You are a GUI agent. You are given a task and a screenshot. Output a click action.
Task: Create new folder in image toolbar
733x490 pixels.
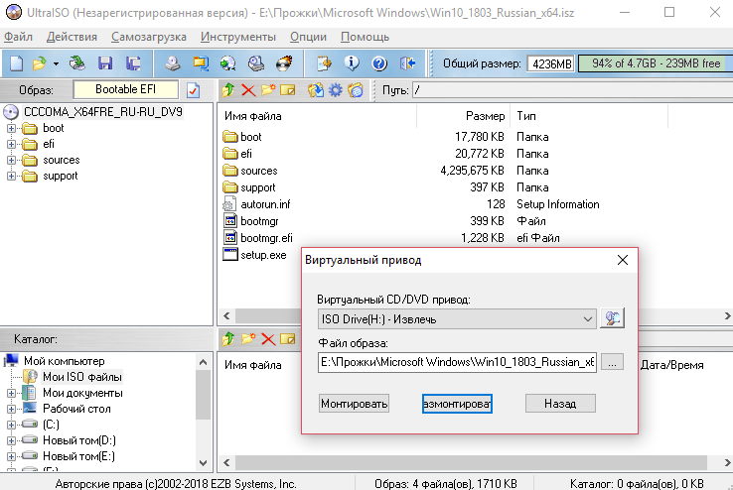268,90
